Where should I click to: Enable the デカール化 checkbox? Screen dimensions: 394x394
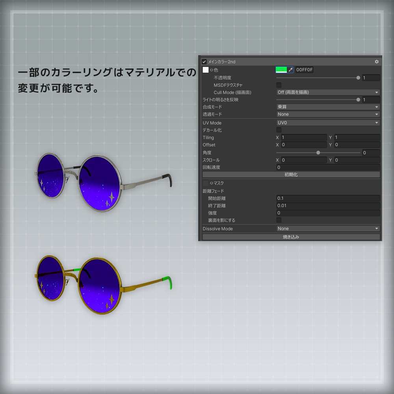click(279, 130)
